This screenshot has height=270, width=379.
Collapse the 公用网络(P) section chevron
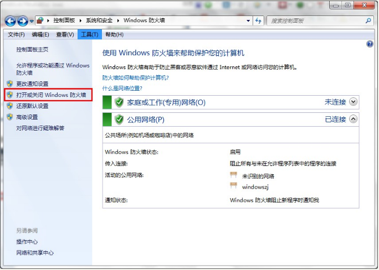click(x=353, y=119)
